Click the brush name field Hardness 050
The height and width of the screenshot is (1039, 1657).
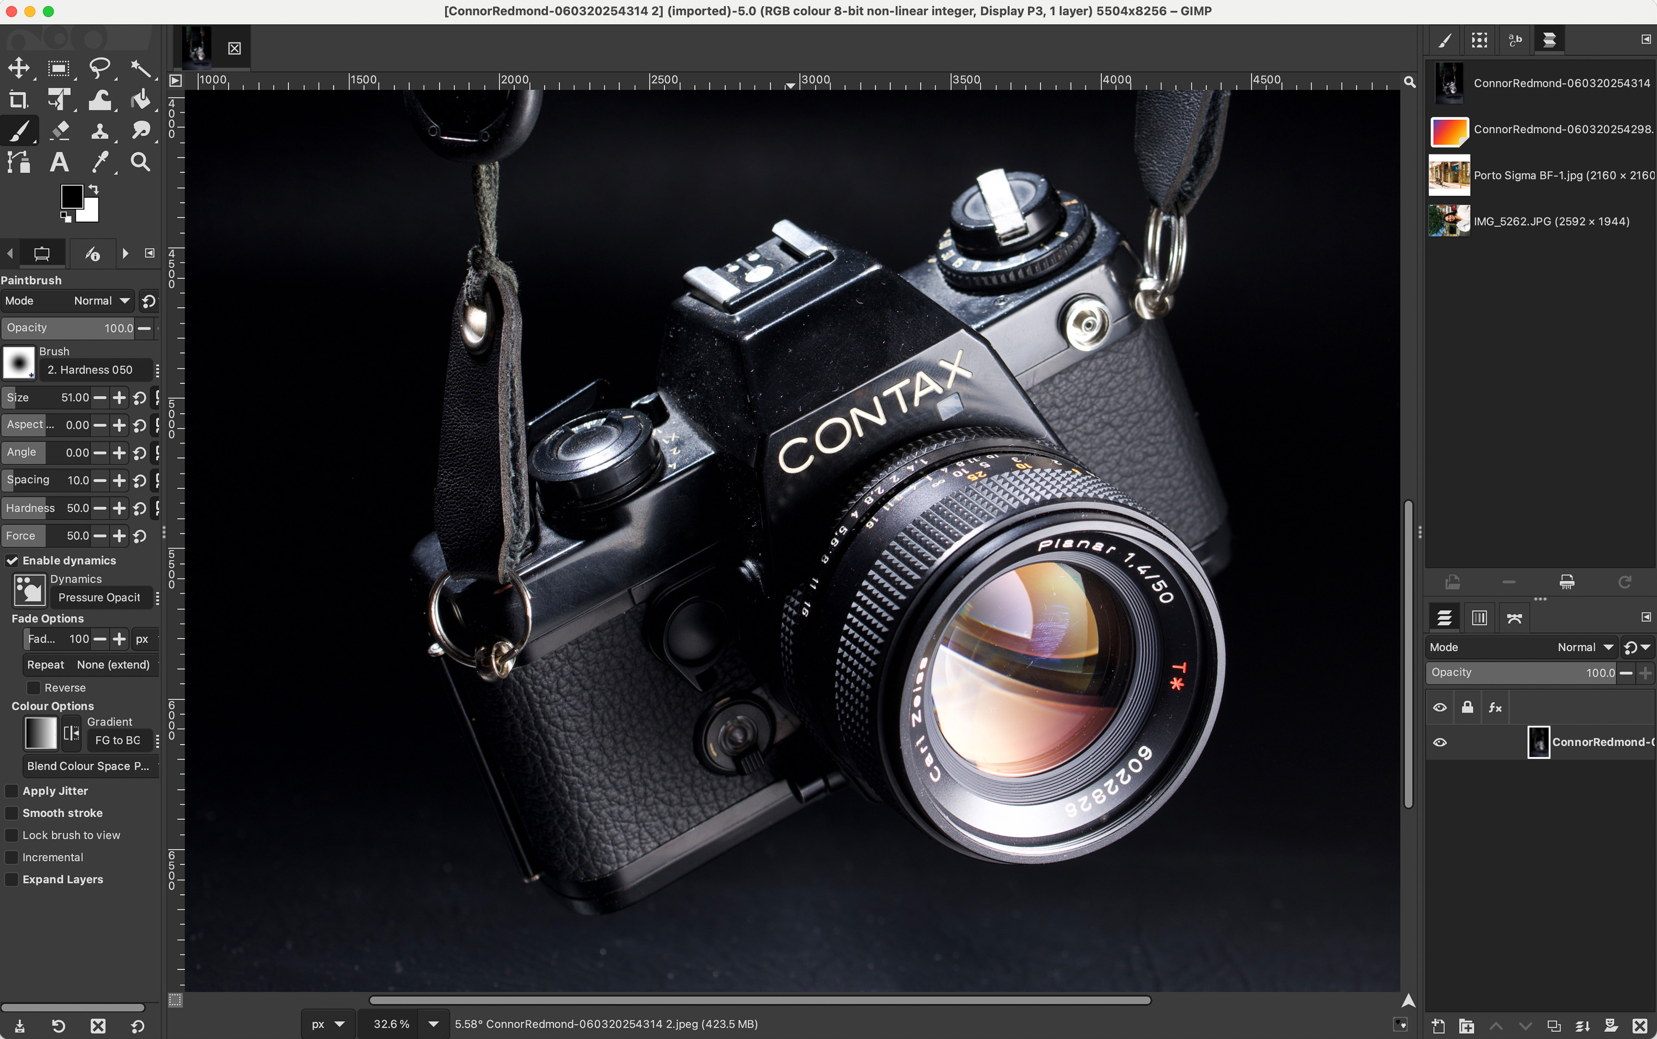[96, 370]
